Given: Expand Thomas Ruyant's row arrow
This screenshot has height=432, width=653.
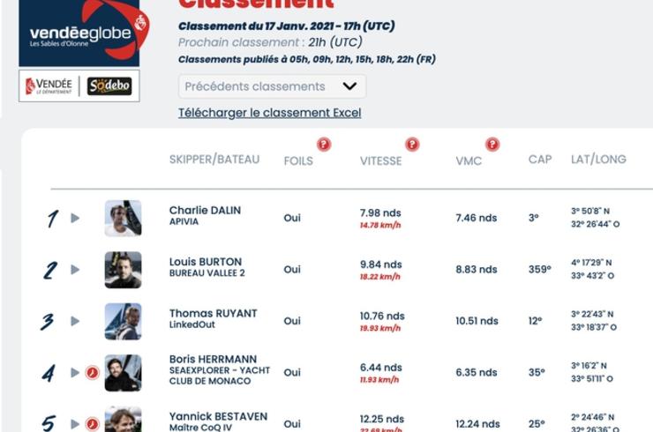Looking at the screenshot, I should pyautogui.click(x=75, y=321).
